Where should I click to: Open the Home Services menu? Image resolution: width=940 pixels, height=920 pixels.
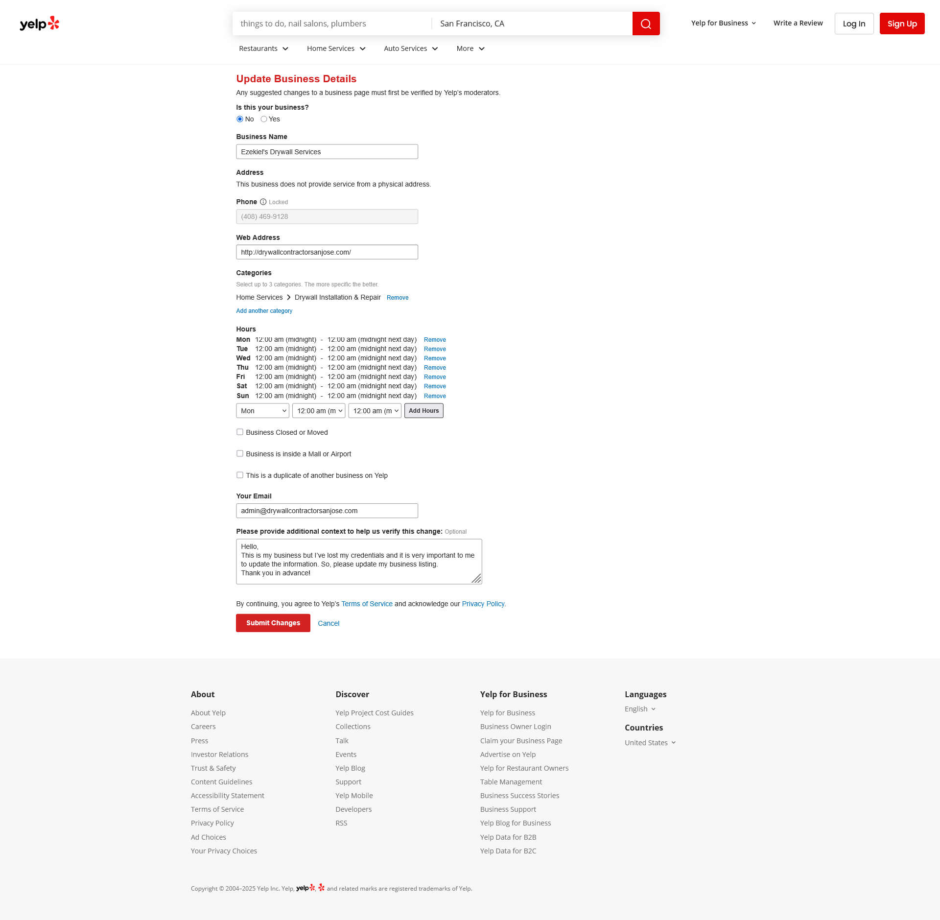336,48
